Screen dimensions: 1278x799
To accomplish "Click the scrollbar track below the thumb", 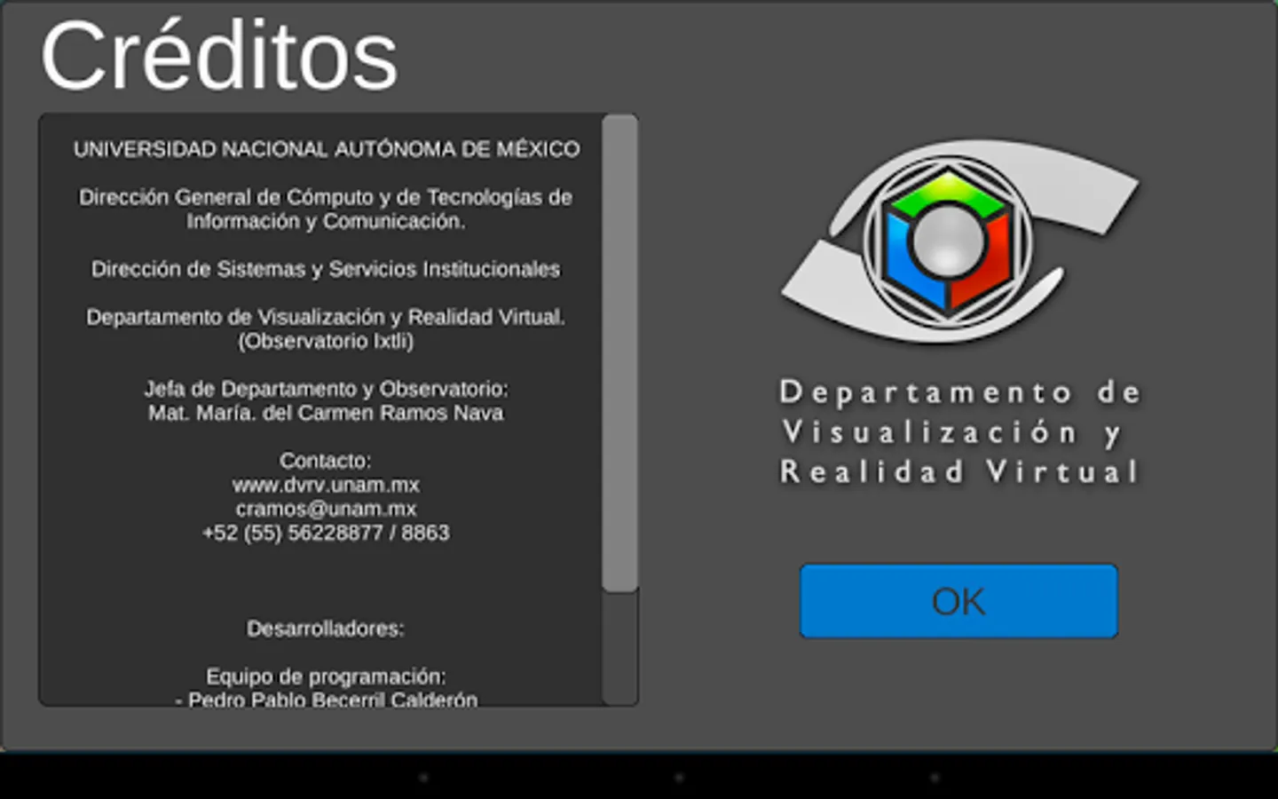I will tap(619, 648).
